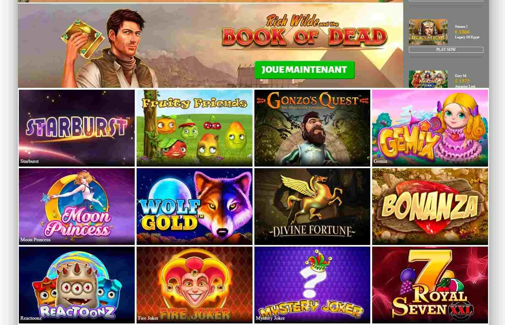This screenshot has height=325, width=505.
Task: Open the Legacy Of Egypt winner thumbnail
Action: [x=428, y=32]
